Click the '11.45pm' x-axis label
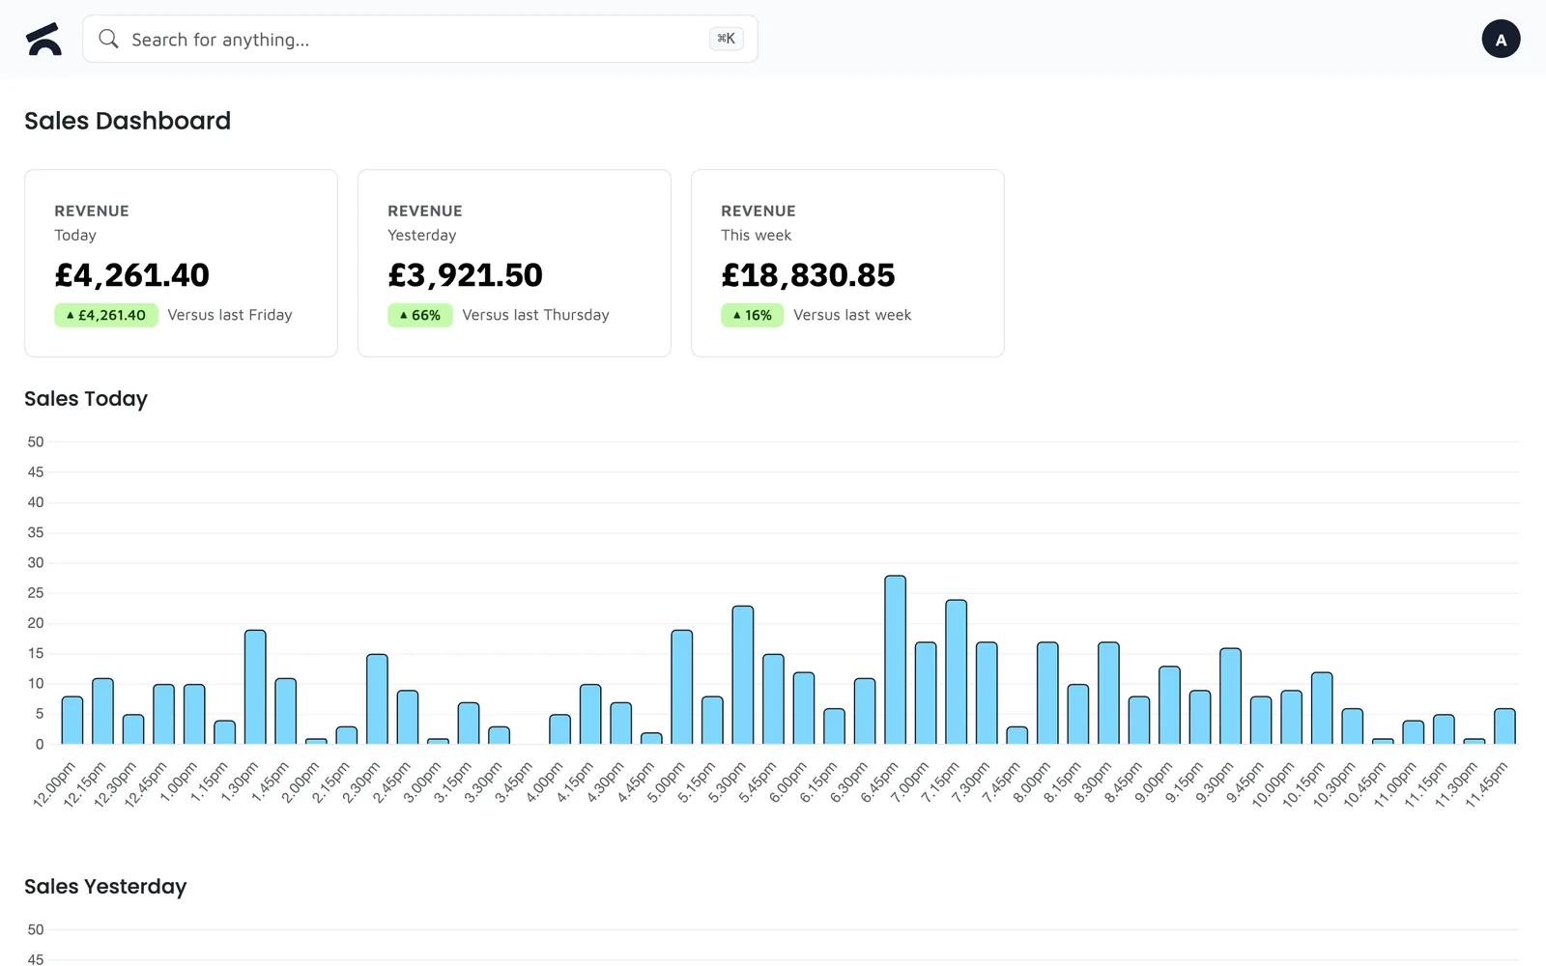 (1486, 784)
